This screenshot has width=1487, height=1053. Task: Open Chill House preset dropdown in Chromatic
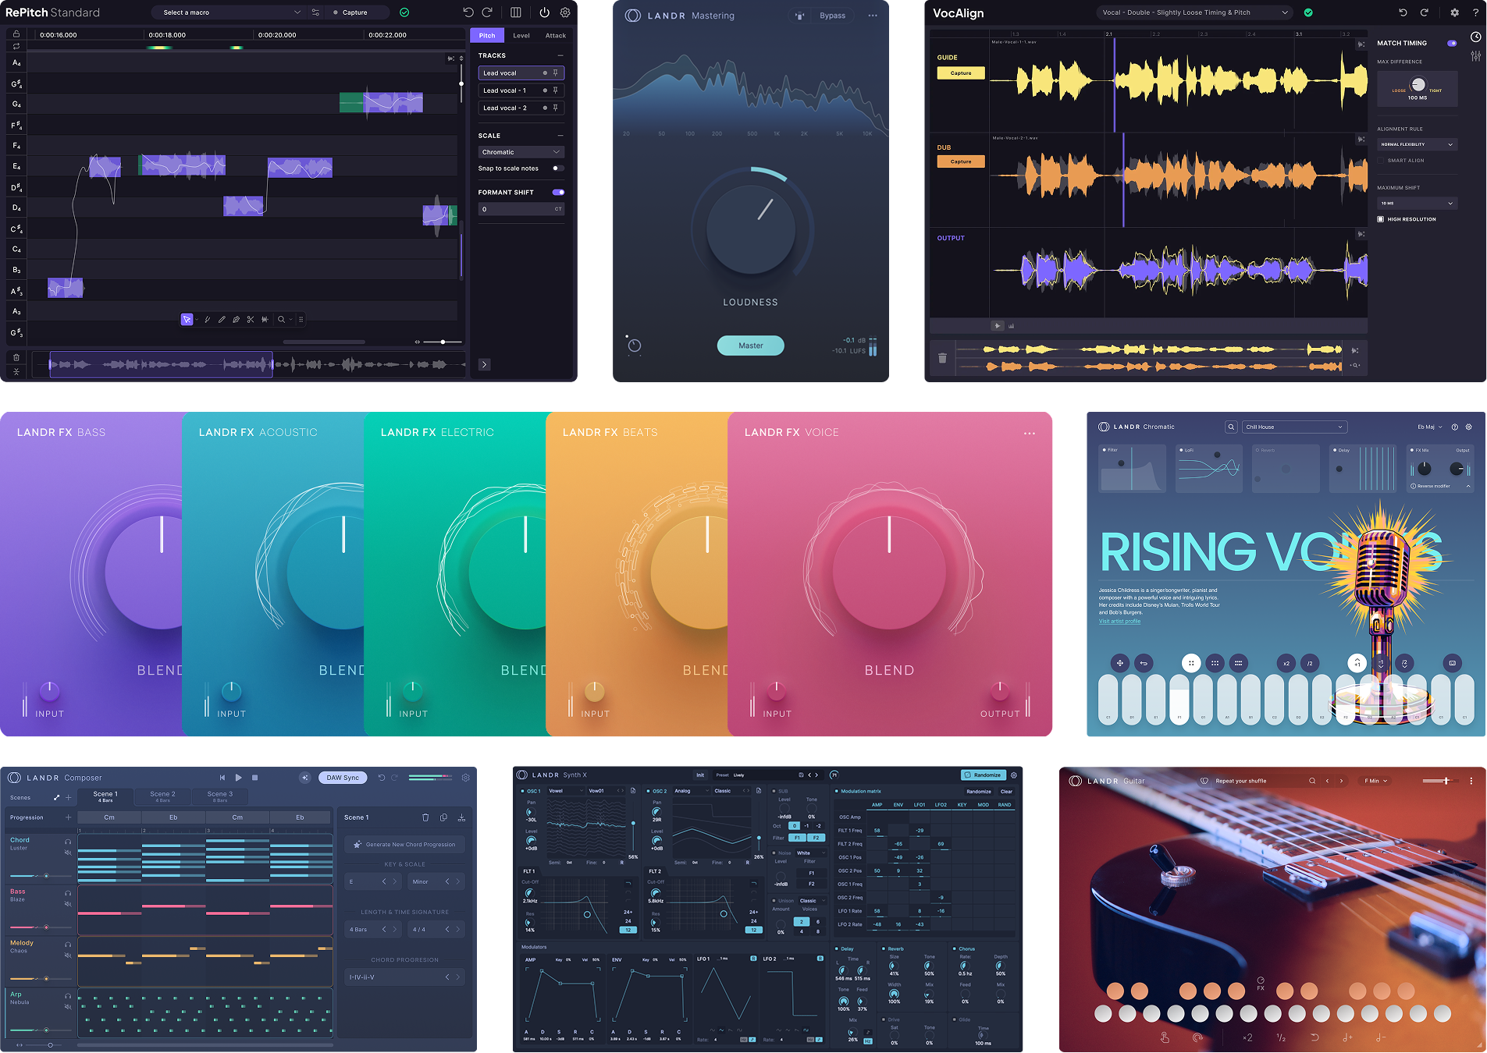coord(1294,427)
